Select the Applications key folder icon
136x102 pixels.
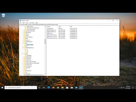pos(25,26)
